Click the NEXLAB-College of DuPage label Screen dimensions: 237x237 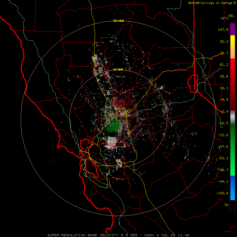(x=210, y=3)
